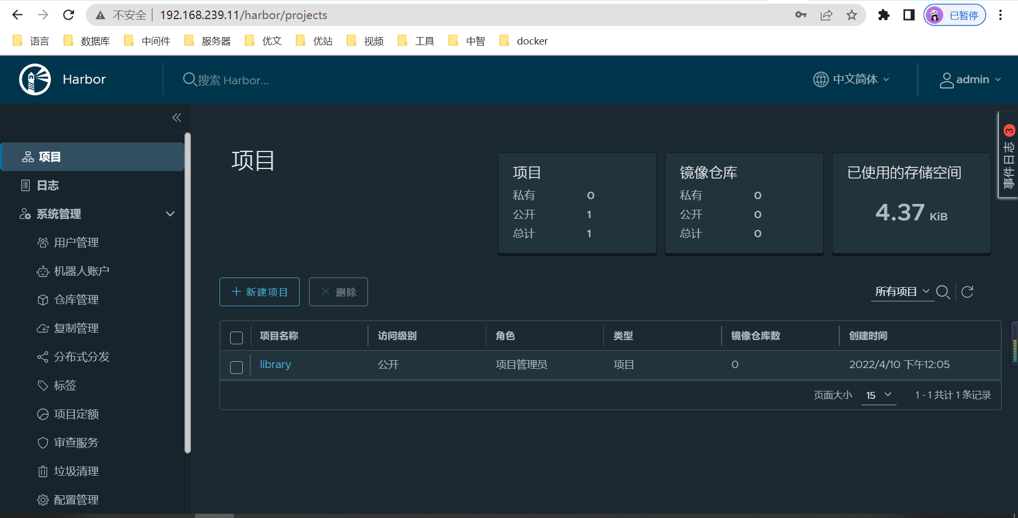Viewport: 1018px width, 518px height.
Task: Open the 优文 bookmark folder
Action: tap(264, 41)
